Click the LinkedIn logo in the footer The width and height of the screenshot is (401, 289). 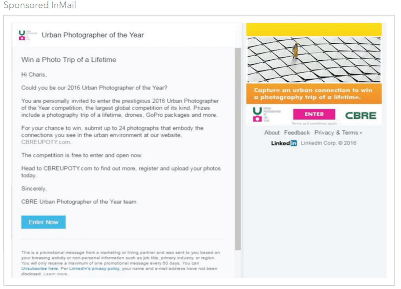coord(284,143)
